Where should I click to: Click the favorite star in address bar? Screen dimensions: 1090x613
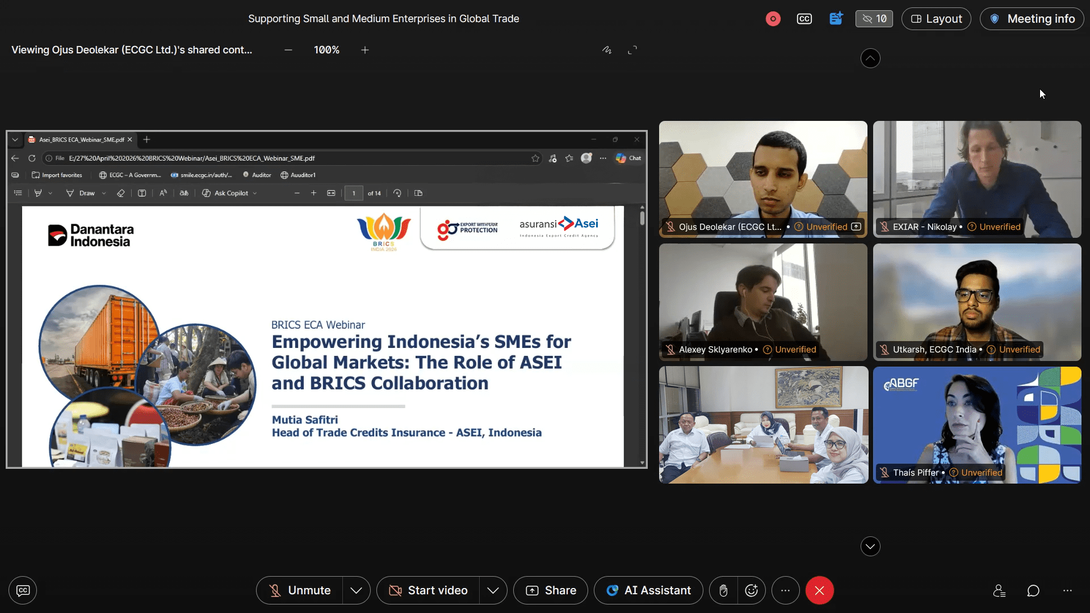535,158
